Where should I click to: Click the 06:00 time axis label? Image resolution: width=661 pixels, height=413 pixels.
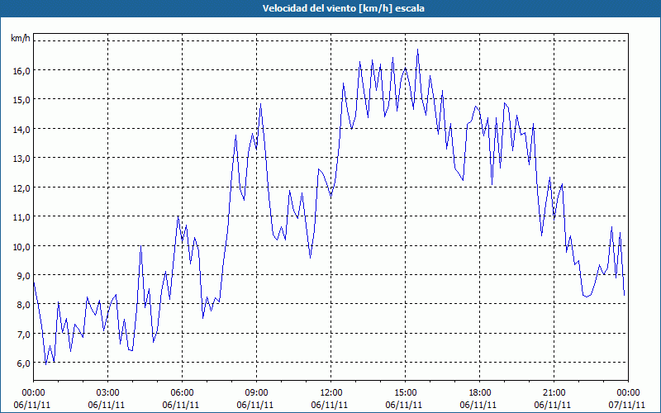pyautogui.click(x=182, y=393)
